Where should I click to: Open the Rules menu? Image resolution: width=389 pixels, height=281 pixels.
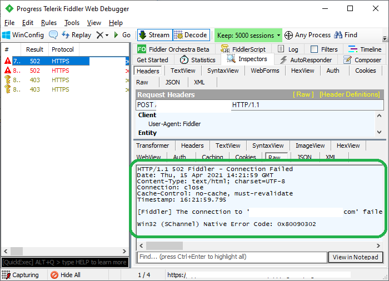pos(49,23)
